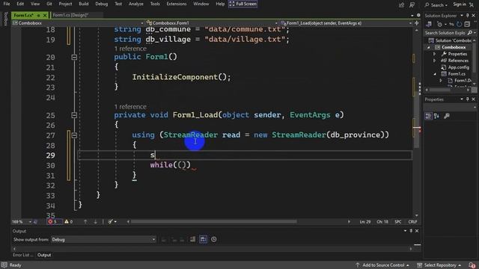Screen dimensions: 479x269
Task: Click Sign in link
Action: tap(459, 4)
